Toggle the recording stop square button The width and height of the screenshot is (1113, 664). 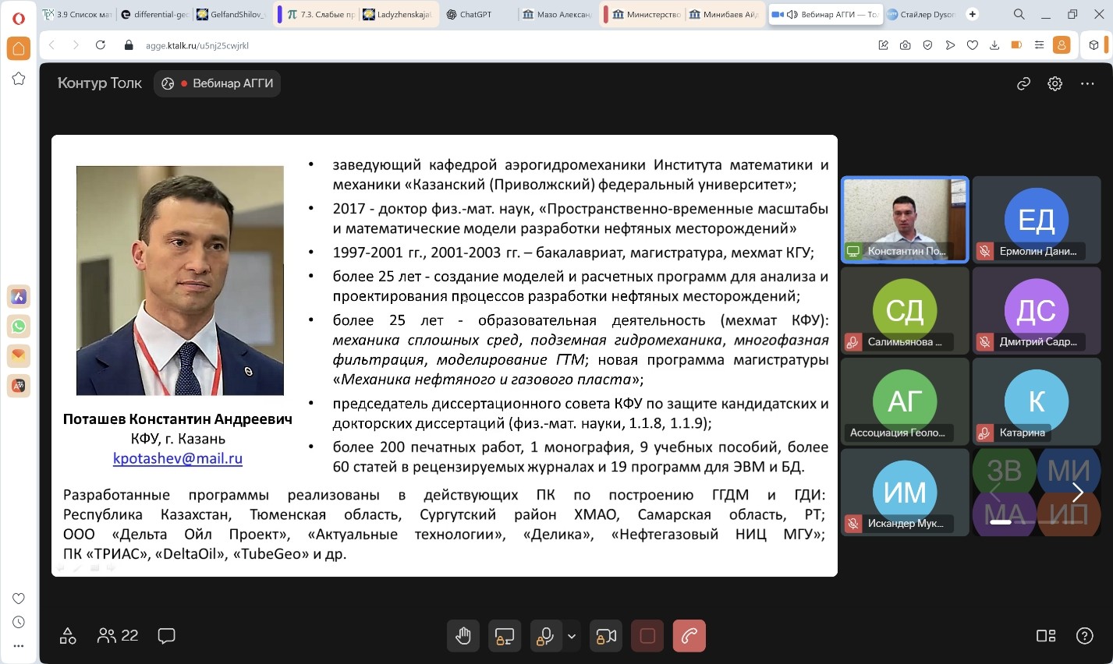point(647,636)
